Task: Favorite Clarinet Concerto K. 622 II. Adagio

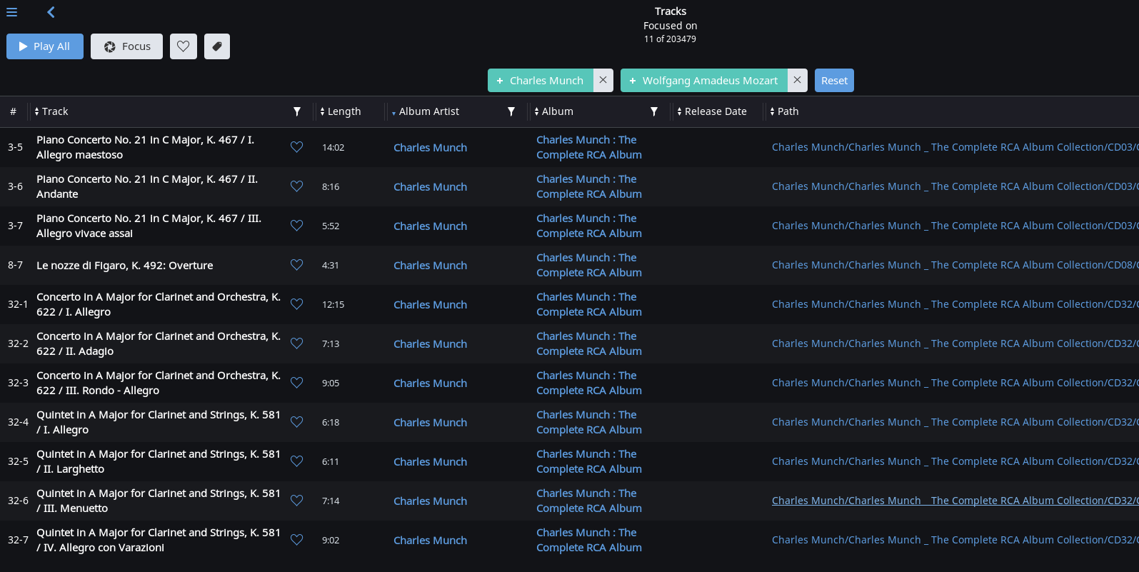Action: pos(297,343)
